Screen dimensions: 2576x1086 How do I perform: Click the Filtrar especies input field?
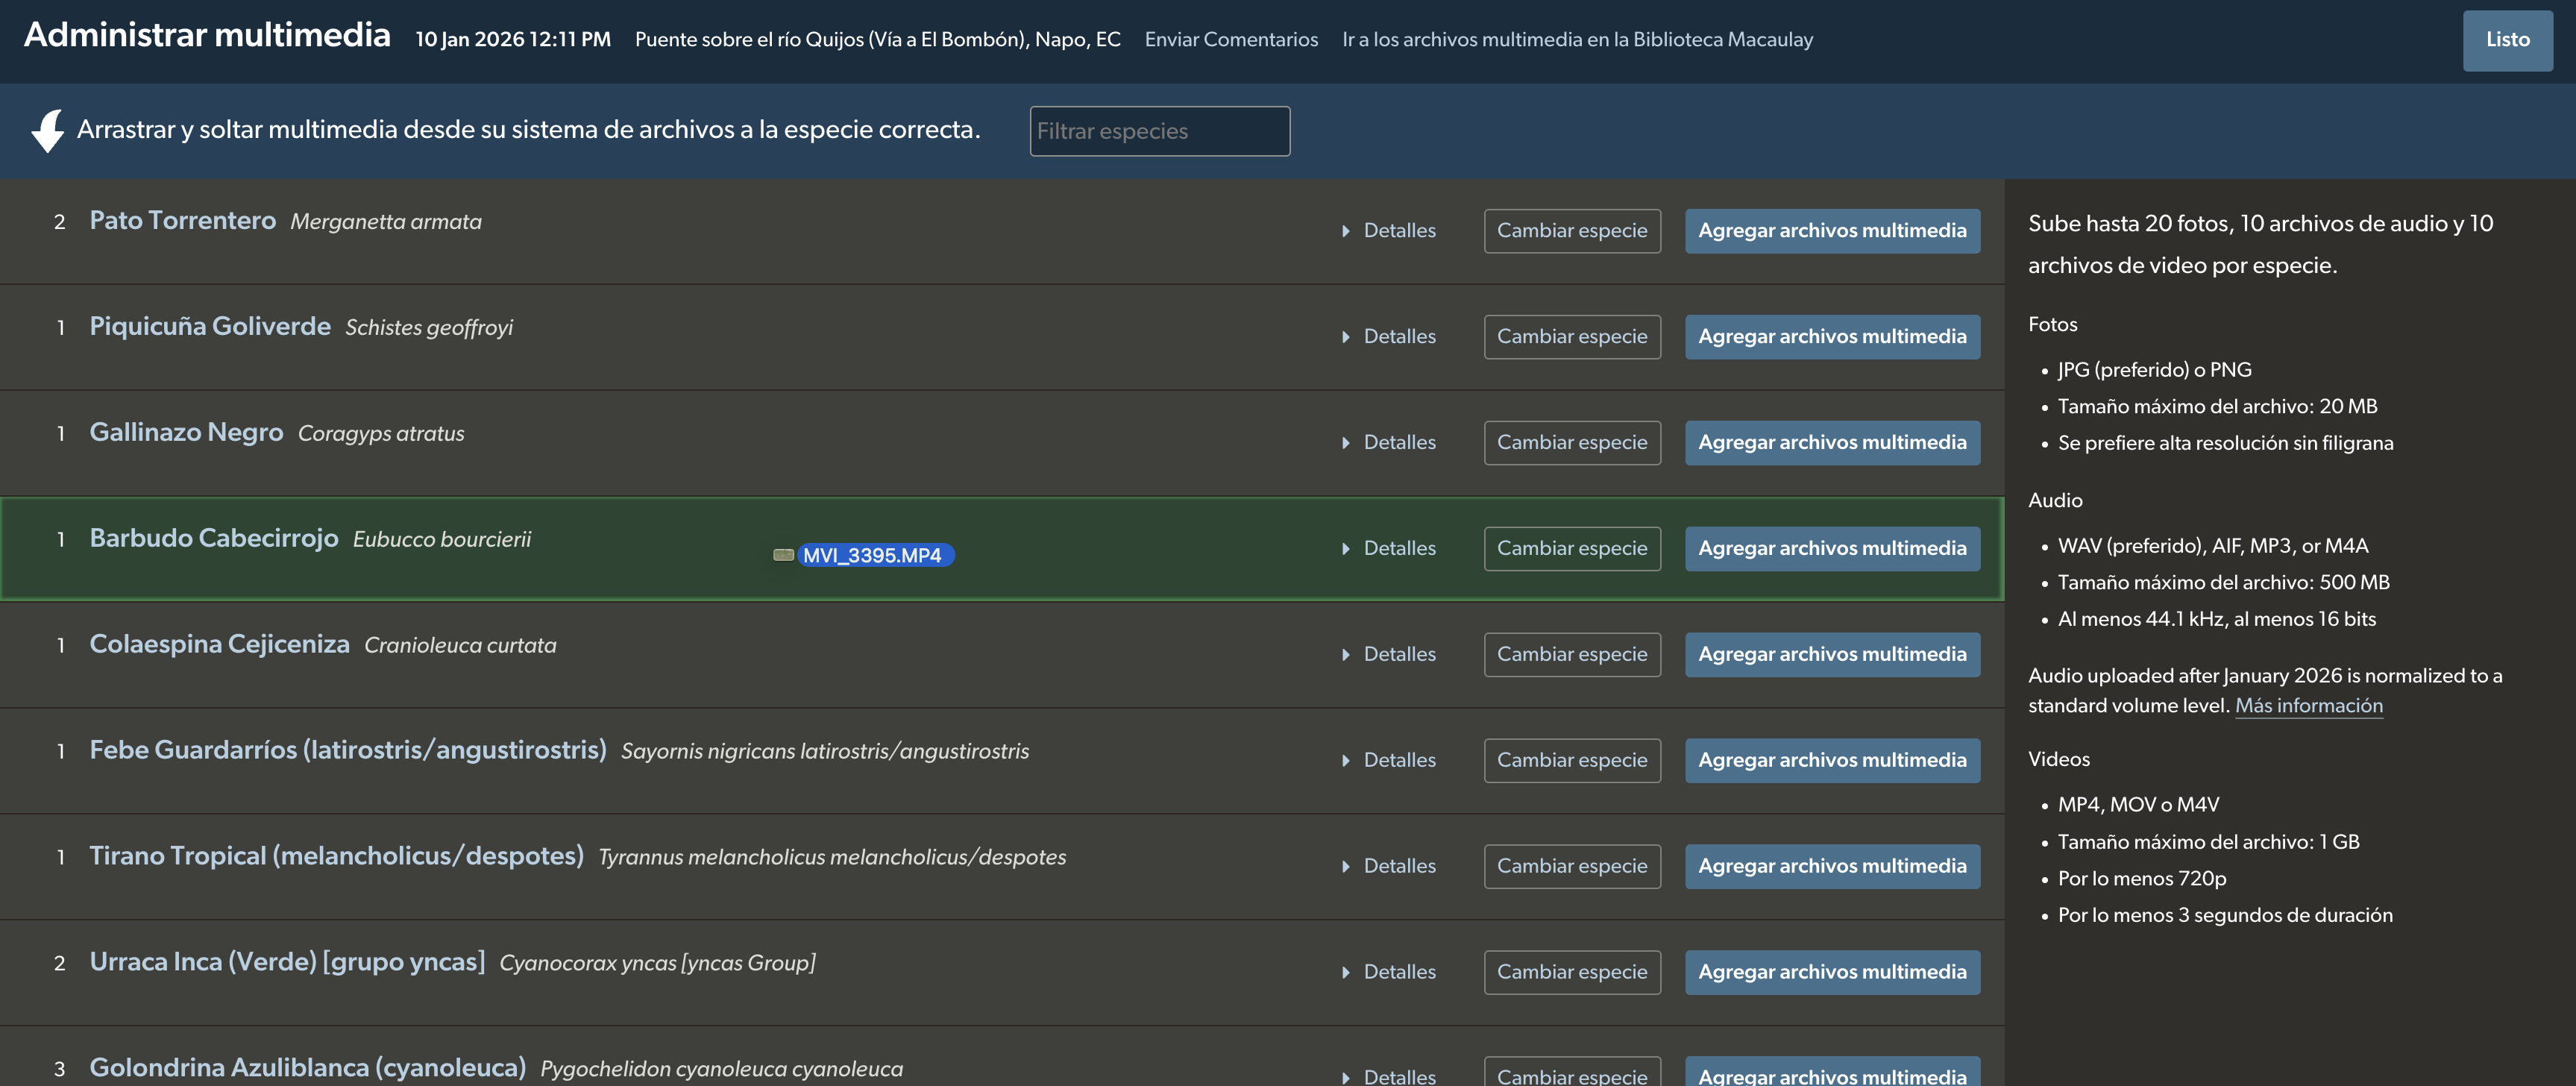[x=1159, y=131]
